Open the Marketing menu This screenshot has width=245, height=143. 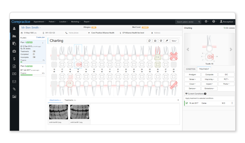[x=76, y=22]
